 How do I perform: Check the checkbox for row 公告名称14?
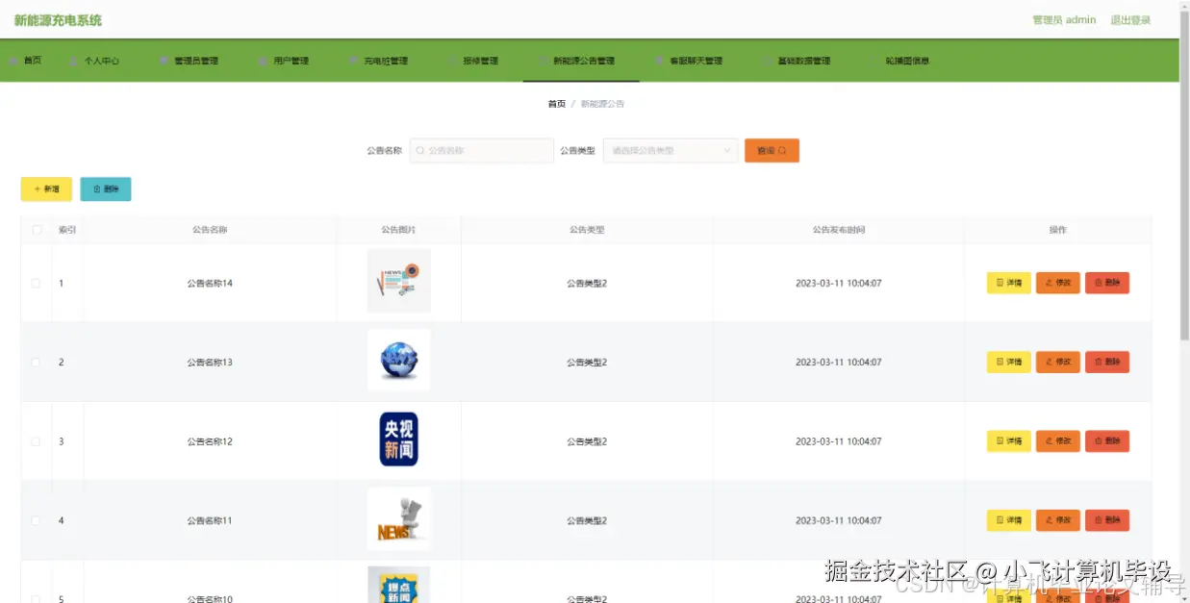pyautogui.click(x=36, y=283)
